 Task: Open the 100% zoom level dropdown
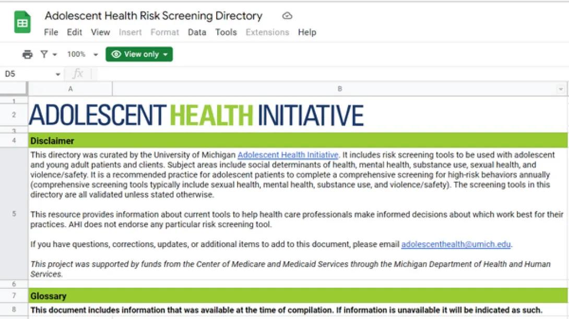click(x=82, y=54)
